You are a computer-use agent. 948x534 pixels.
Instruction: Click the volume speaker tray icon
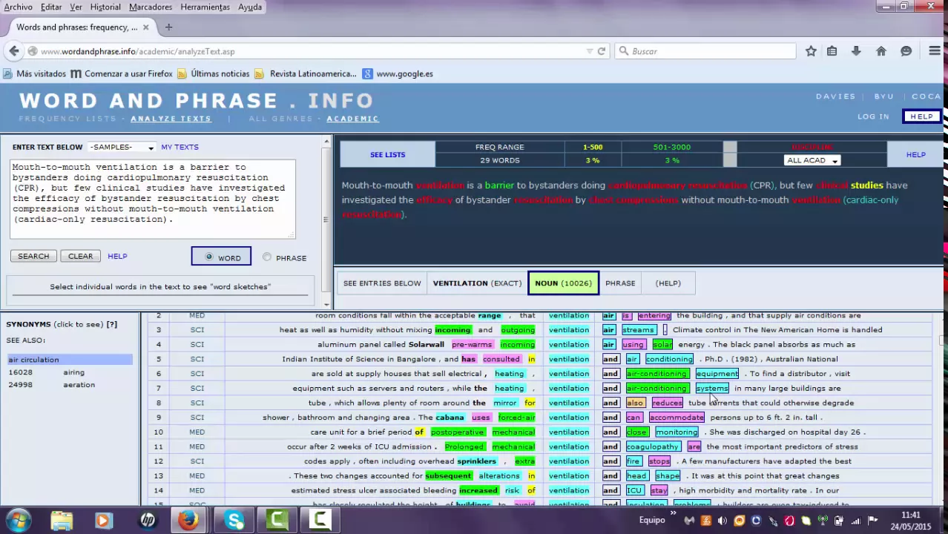[722, 521]
